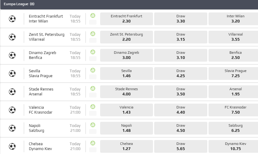
Task: Click the soccer ball icon beside Valencia
Action: 12,110
